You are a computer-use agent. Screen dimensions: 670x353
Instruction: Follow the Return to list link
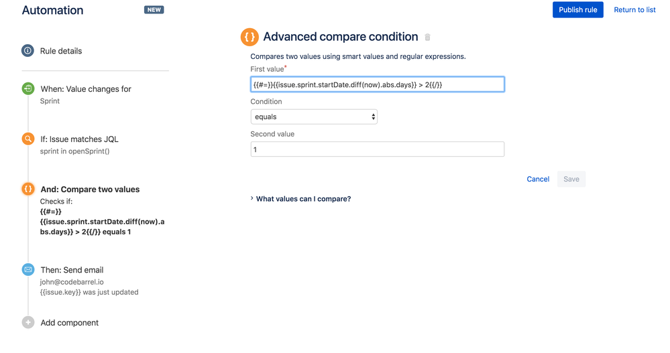point(634,10)
